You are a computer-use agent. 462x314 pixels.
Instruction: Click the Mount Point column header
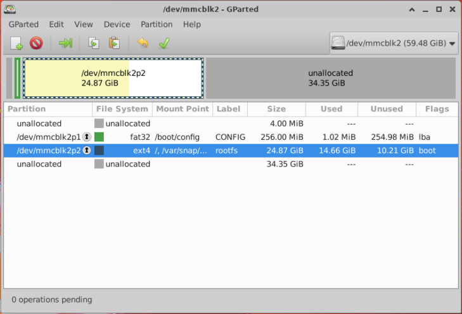coord(183,109)
